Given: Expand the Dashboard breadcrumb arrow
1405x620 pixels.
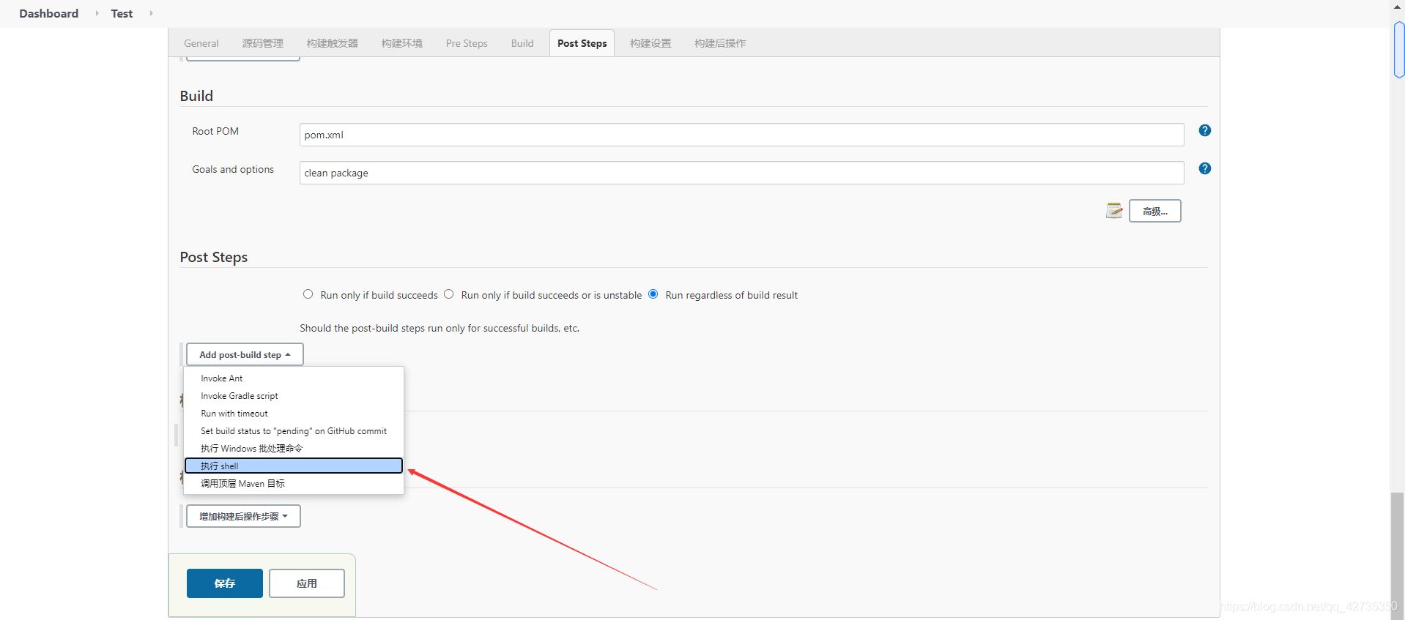Looking at the screenshot, I should [x=97, y=13].
